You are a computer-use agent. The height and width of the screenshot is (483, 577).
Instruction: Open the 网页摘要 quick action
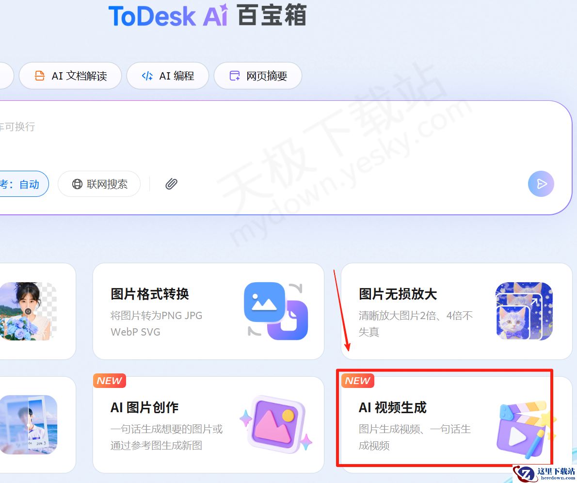coord(258,76)
